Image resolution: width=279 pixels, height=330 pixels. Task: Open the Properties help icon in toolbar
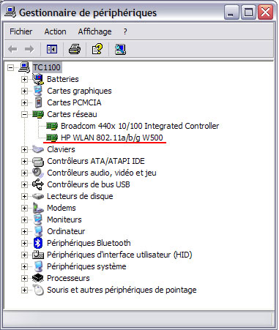[97, 49]
